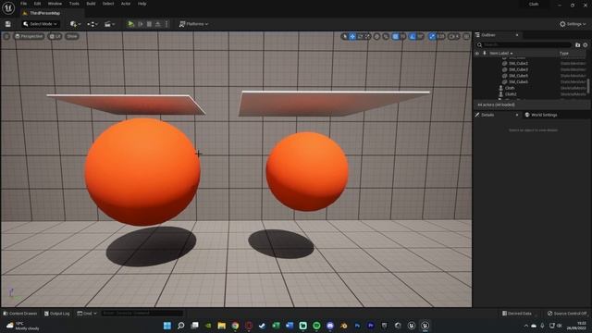
Task: Open the Perspective view dropdown
Action: pos(29,36)
